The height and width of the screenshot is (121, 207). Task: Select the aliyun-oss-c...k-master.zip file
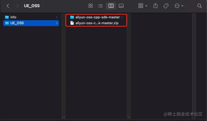pyautogui.click(x=96, y=23)
